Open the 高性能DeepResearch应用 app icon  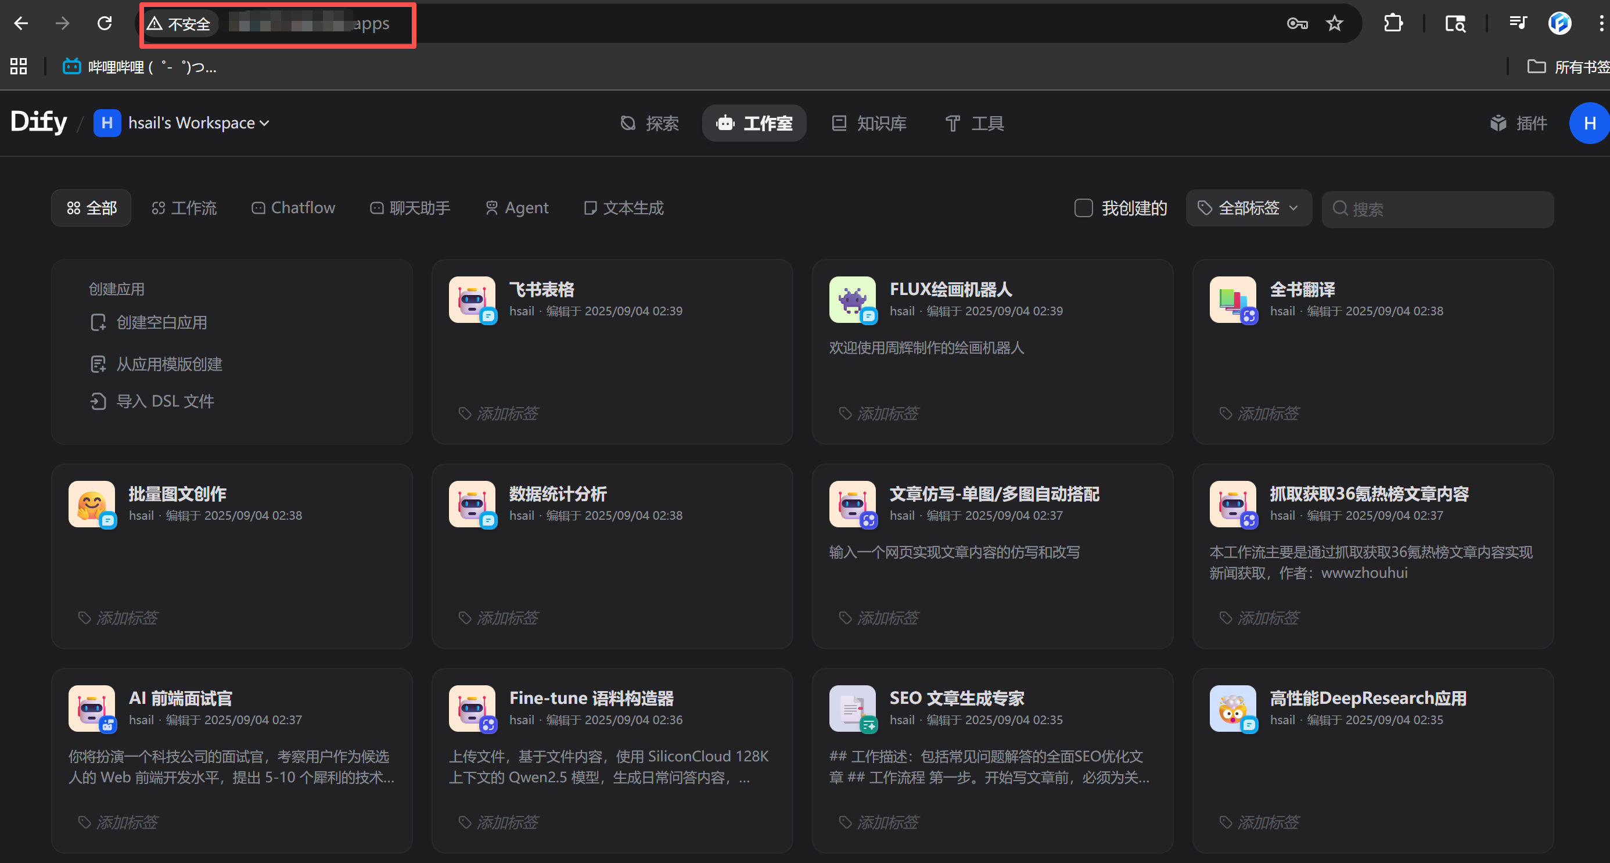click(1232, 709)
